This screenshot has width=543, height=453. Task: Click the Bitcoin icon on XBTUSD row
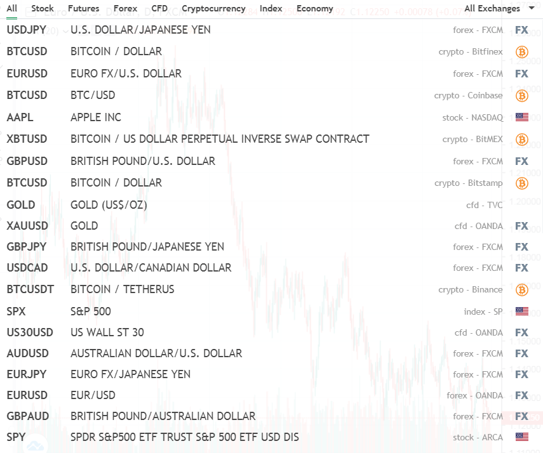tap(521, 140)
